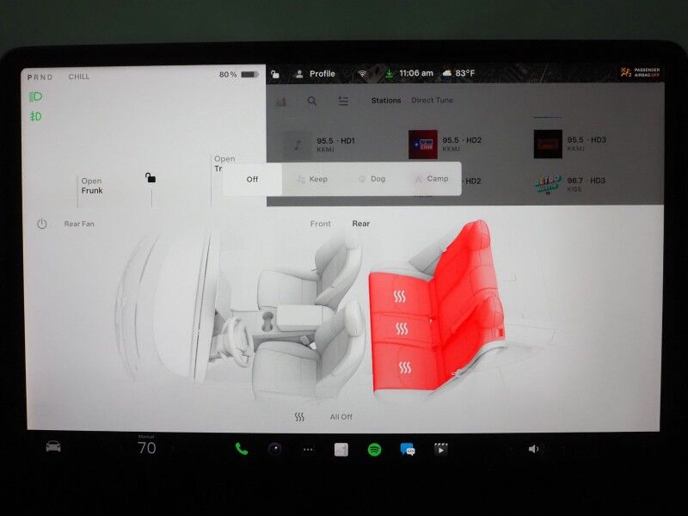Toggle the climate power button
The width and height of the screenshot is (688, 516).
pos(41,224)
